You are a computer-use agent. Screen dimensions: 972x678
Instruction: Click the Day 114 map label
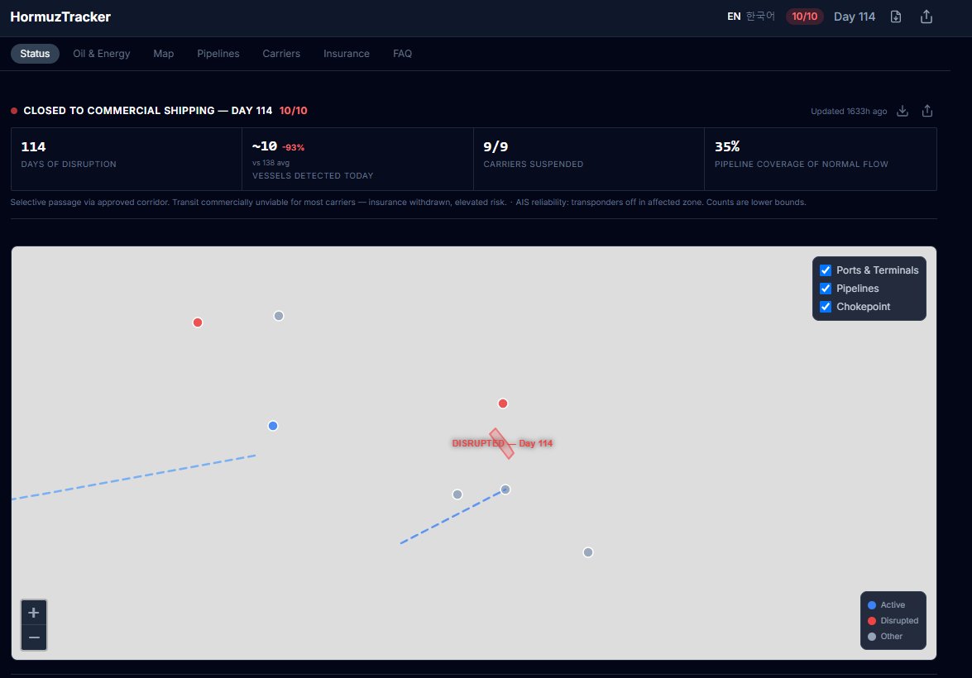pos(535,443)
